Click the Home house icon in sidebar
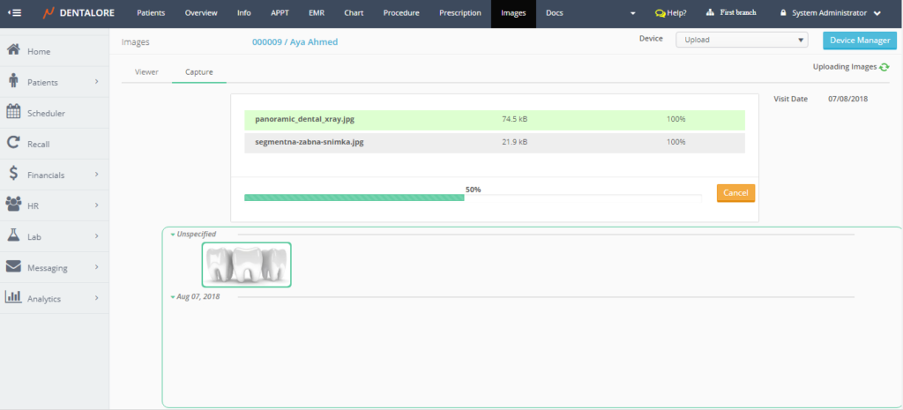The height and width of the screenshot is (410, 903). [13, 51]
